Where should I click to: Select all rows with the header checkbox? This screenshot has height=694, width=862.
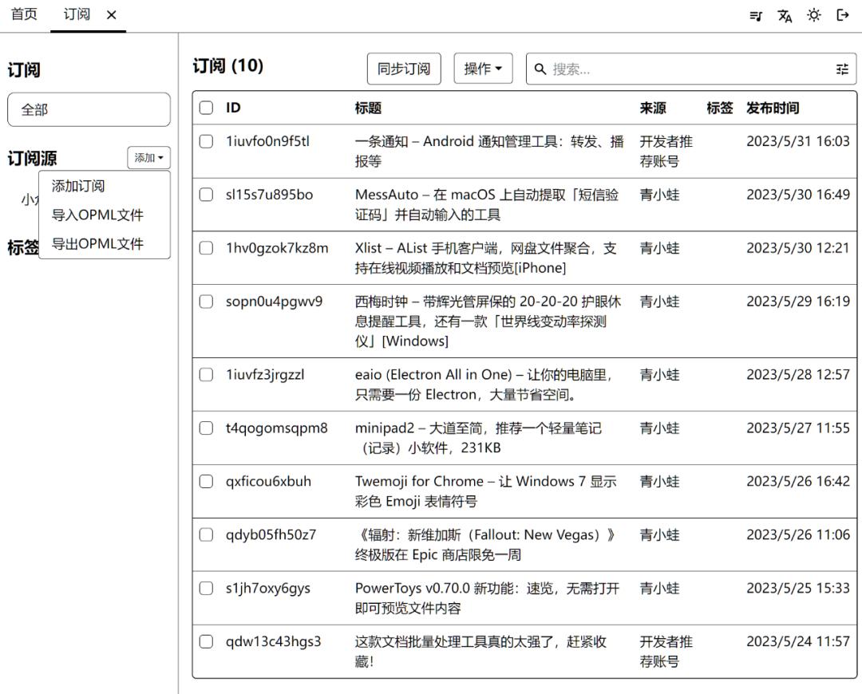coord(206,108)
